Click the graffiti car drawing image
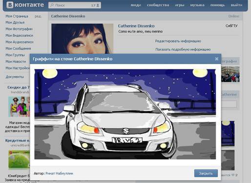Image resolution: width=251 pixels, height=183 pixels. (x=125, y=114)
